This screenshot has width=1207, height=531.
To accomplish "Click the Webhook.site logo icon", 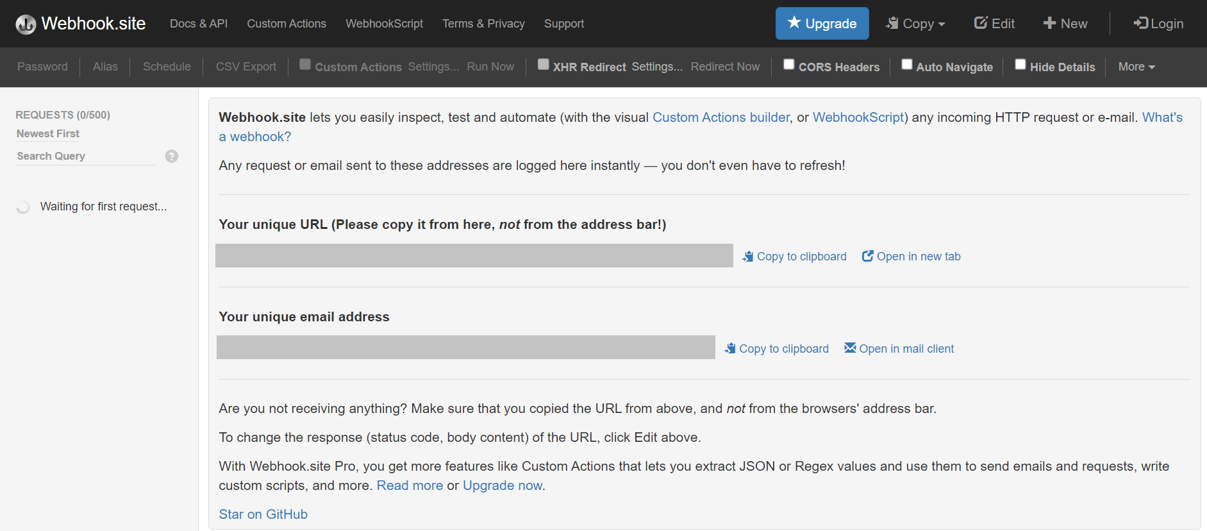I will pyautogui.click(x=26, y=24).
